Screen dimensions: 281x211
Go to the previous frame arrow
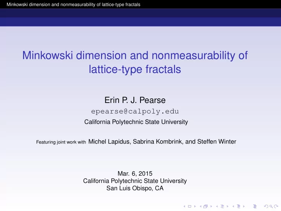(201, 206)
